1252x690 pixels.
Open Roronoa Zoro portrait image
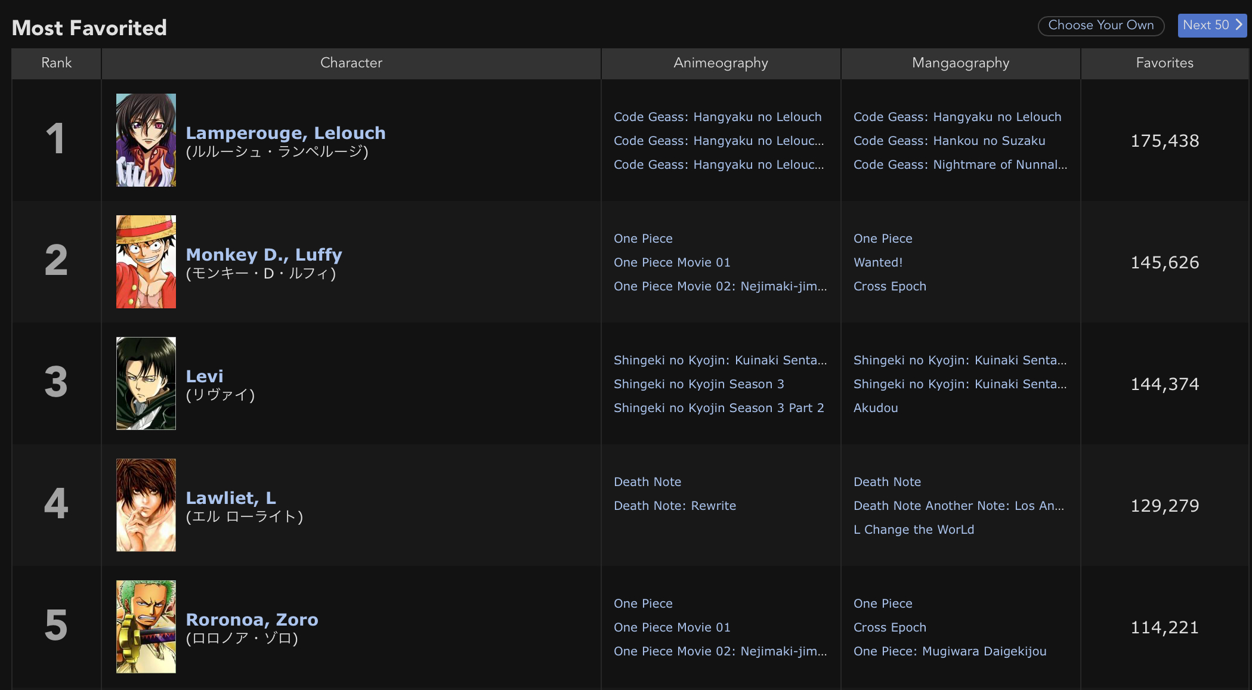146,627
